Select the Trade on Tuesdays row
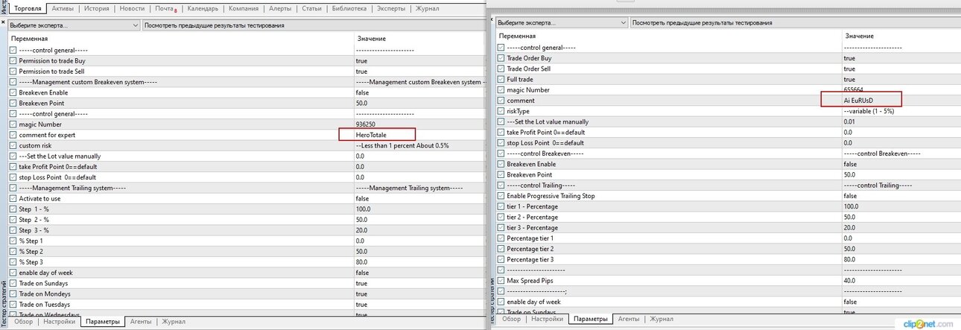961x330 pixels. click(x=246, y=304)
